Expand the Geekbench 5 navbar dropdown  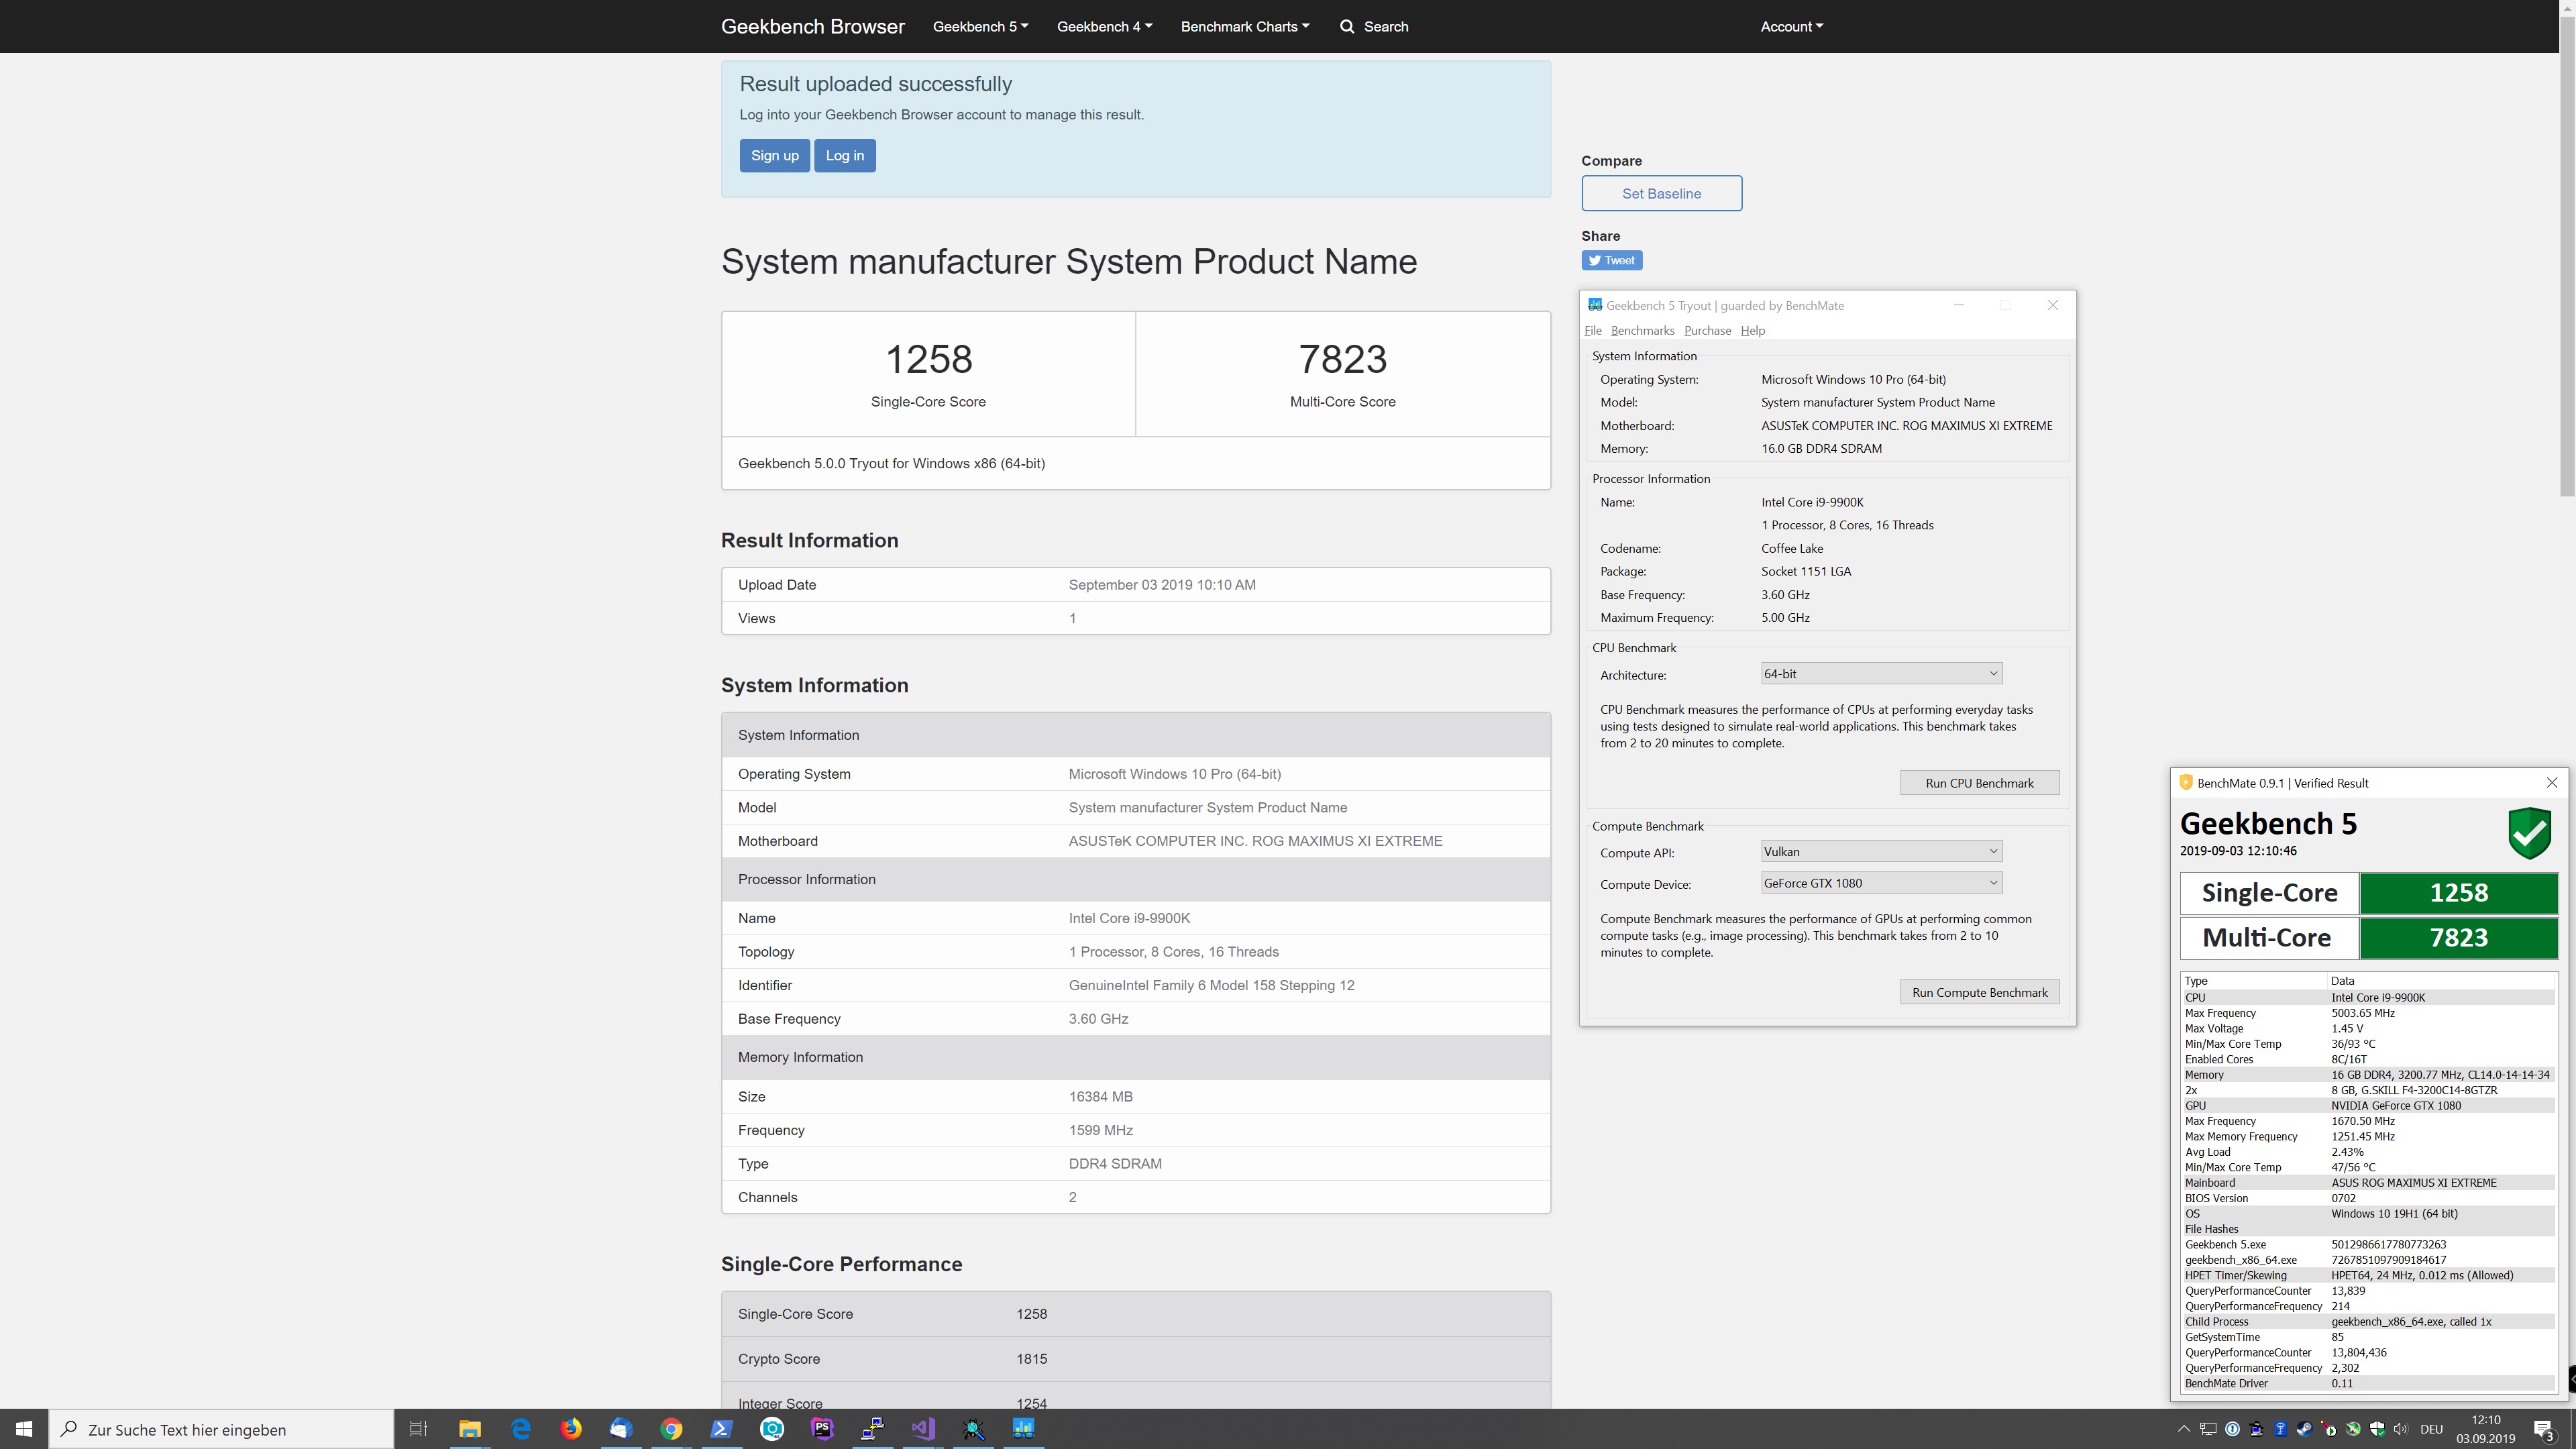pos(980,26)
